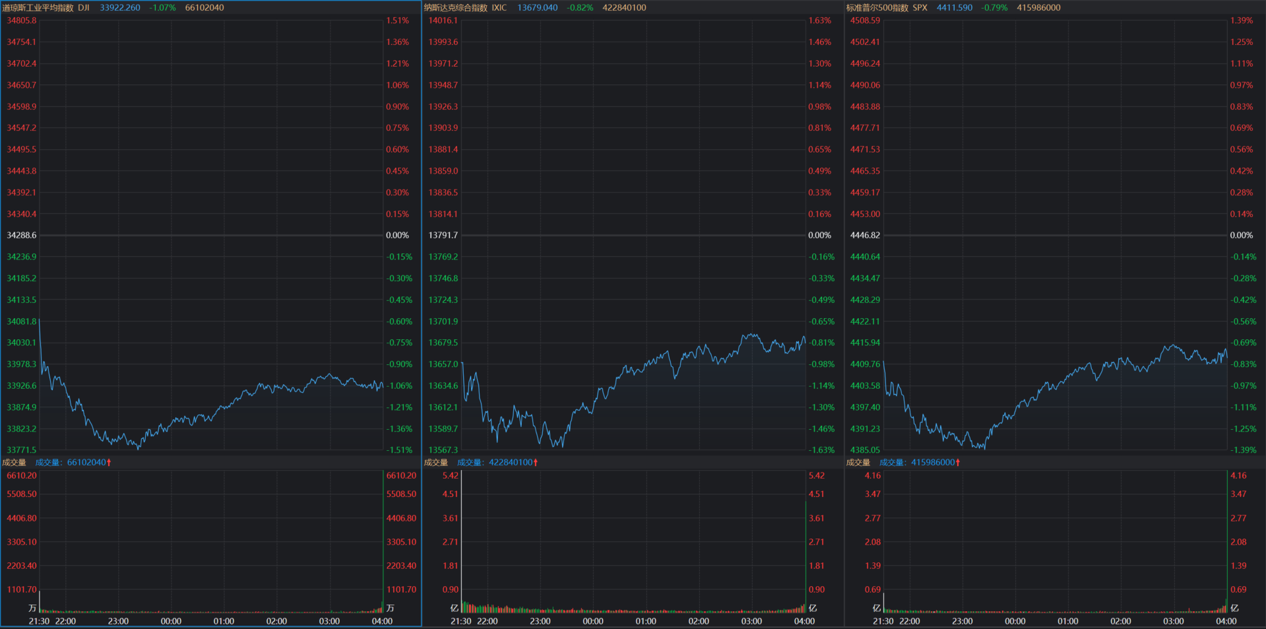
Task: Click the axis price 33926.6
Action: click(22, 386)
